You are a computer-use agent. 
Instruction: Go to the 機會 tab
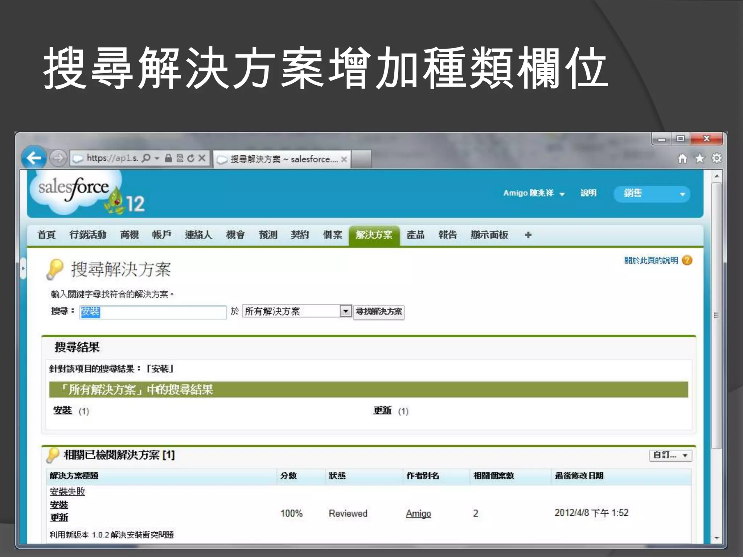[x=235, y=235]
